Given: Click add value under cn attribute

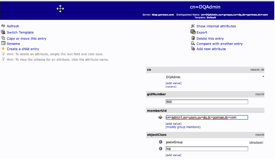Looking at the screenshot, I should click(173, 83).
